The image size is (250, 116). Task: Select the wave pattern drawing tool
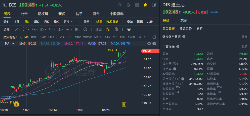(x=34, y=29)
